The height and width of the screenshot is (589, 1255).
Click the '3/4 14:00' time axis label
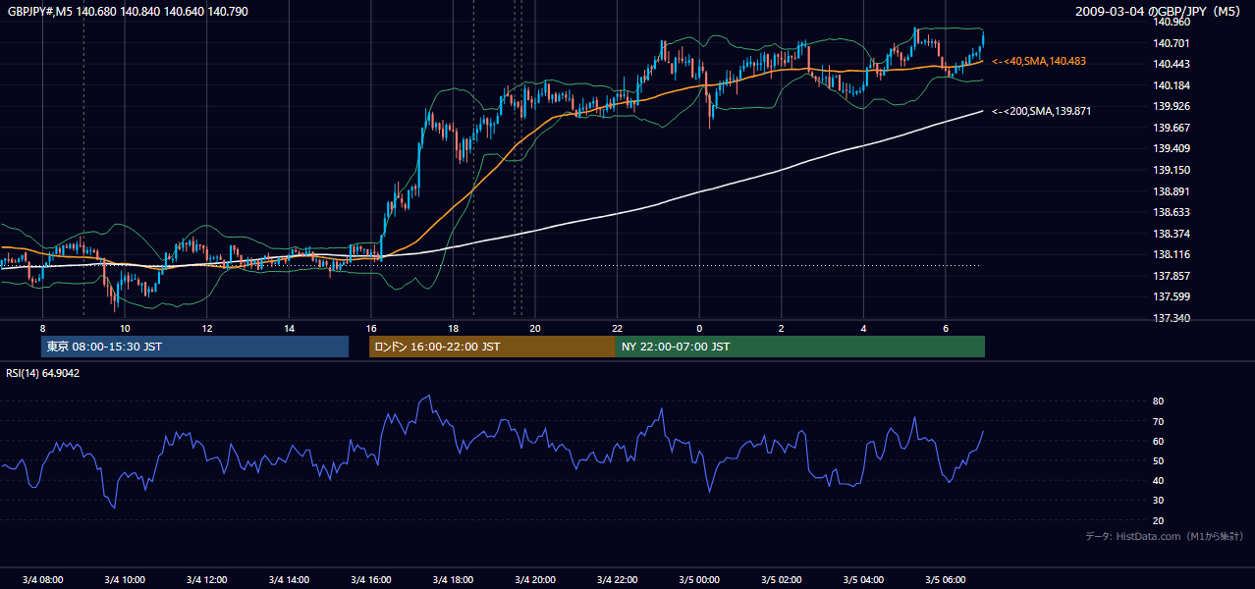point(289,579)
